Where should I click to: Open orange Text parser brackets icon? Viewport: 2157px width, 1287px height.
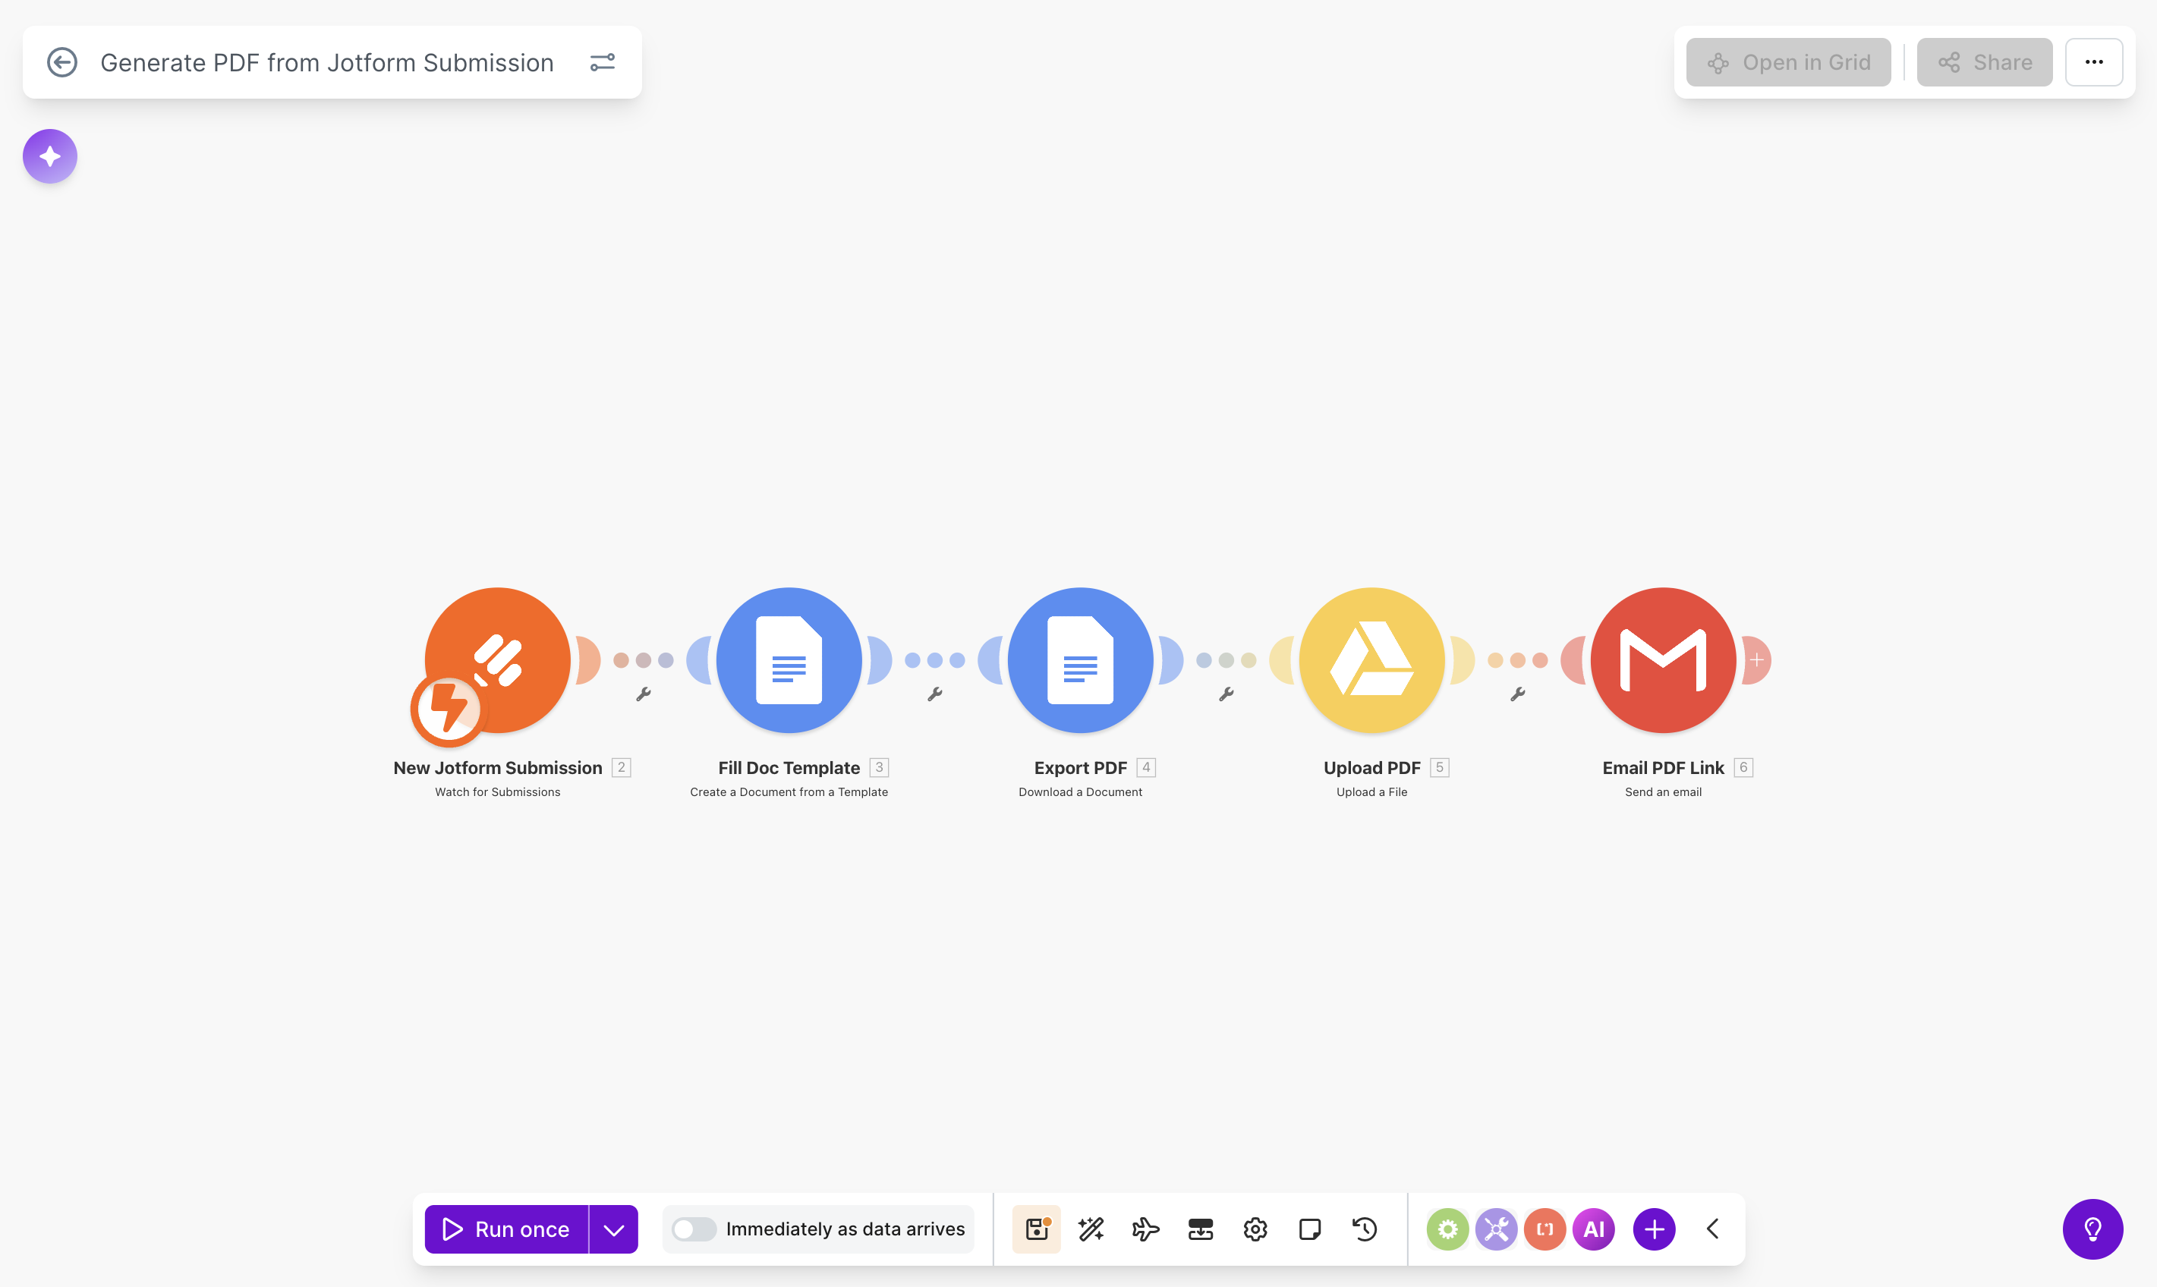tap(1545, 1229)
